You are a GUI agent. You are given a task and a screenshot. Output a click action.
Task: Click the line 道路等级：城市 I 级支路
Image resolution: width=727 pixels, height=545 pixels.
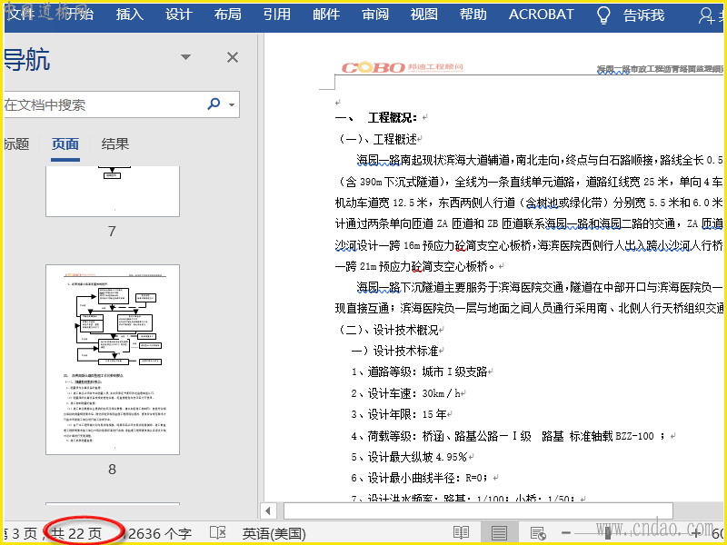(x=419, y=372)
